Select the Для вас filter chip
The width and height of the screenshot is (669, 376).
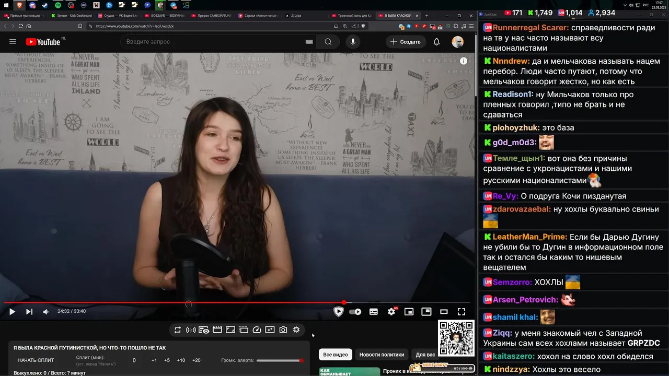(425, 355)
